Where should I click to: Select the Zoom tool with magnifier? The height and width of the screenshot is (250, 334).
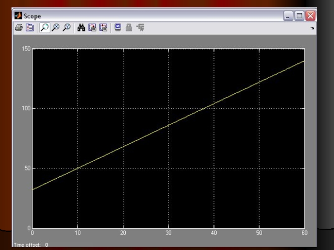tap(45, 27)
